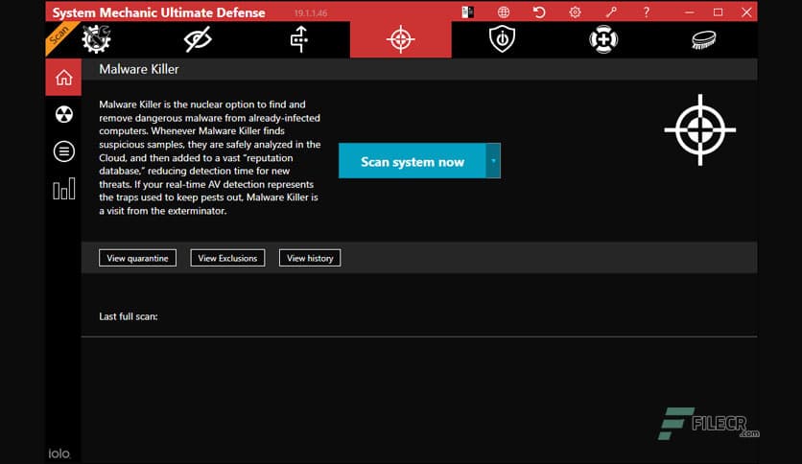Open the Toolbox gear-wrench tab
Screen dimensions: 802x464
[96, 39]
